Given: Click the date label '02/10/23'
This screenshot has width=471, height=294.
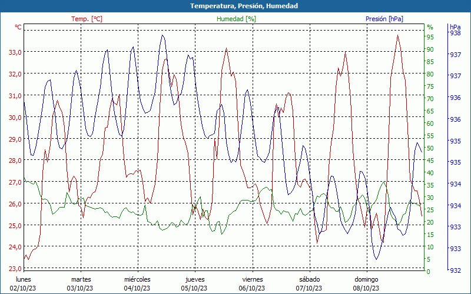Looking at the screenshot, I should point(23,288).
